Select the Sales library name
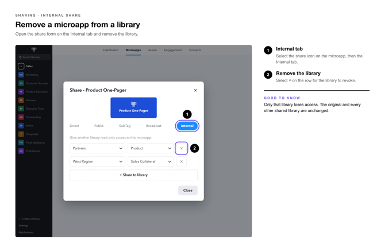This screenshot has height=247, width=385. click(x=29, y=66)
